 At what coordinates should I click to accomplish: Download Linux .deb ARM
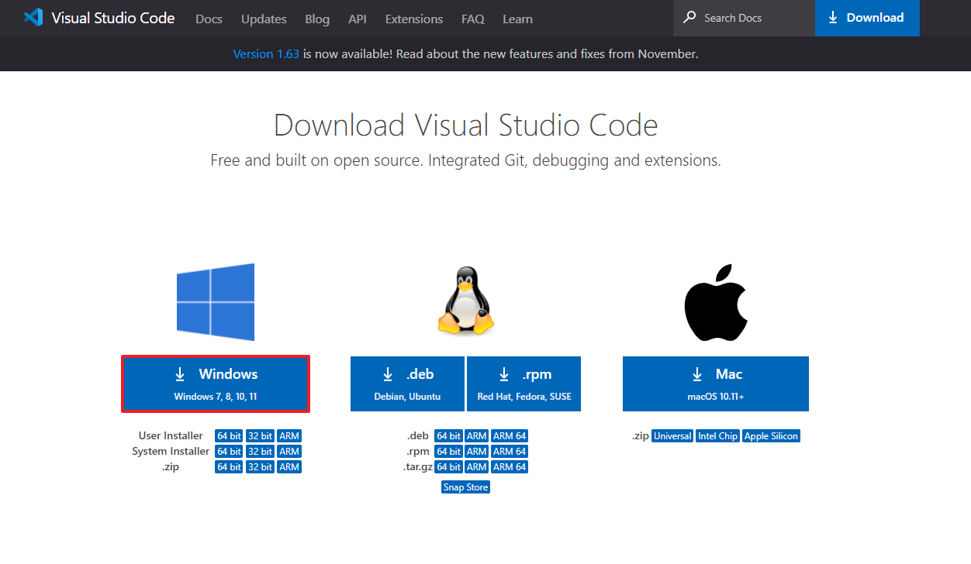(x=477, y=436)
